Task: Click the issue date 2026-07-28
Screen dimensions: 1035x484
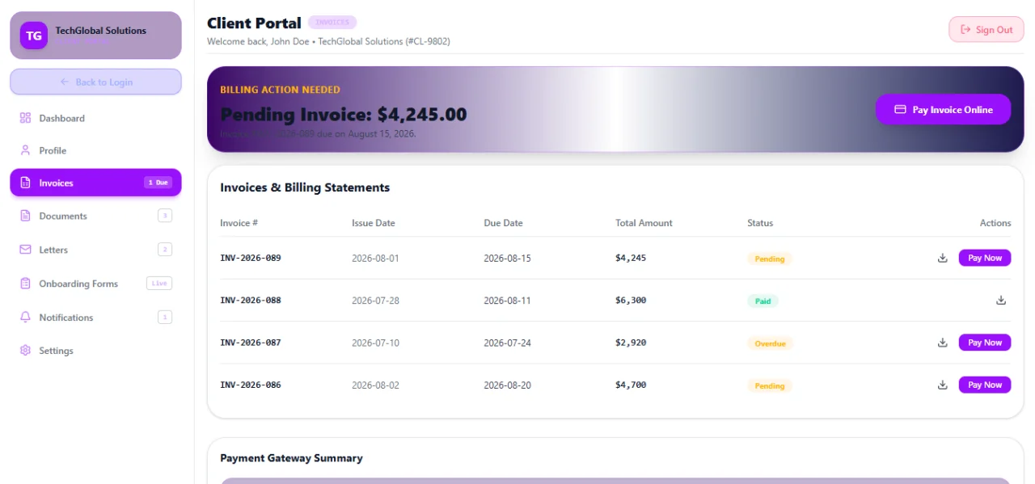Action: [x=375, y=301]
